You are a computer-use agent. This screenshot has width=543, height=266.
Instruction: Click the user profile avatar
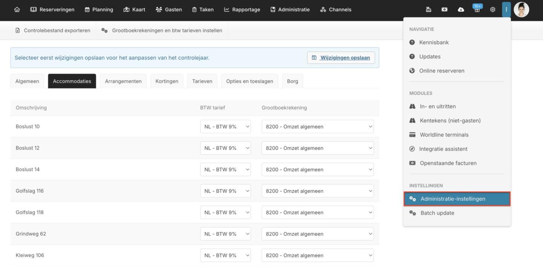point(521,10)
